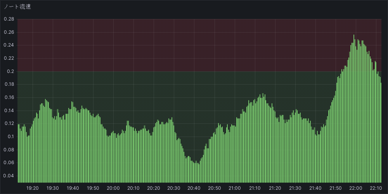Open the ノート流速 panel title menu

17,7
